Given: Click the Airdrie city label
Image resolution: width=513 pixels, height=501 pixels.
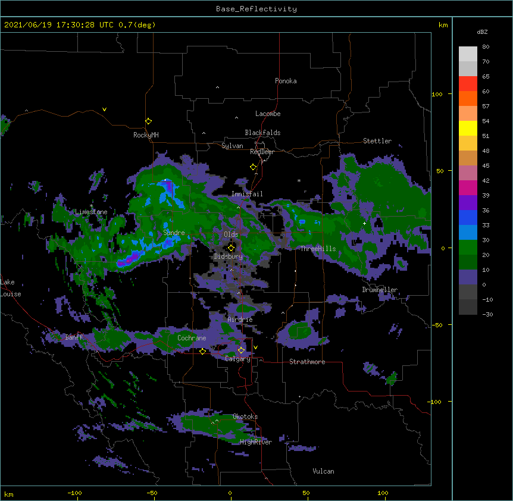Looking at the screenshot, I should [240, 320].
